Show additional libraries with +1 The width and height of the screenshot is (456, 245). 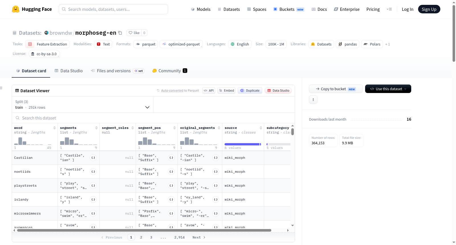[x=388, y=44]
